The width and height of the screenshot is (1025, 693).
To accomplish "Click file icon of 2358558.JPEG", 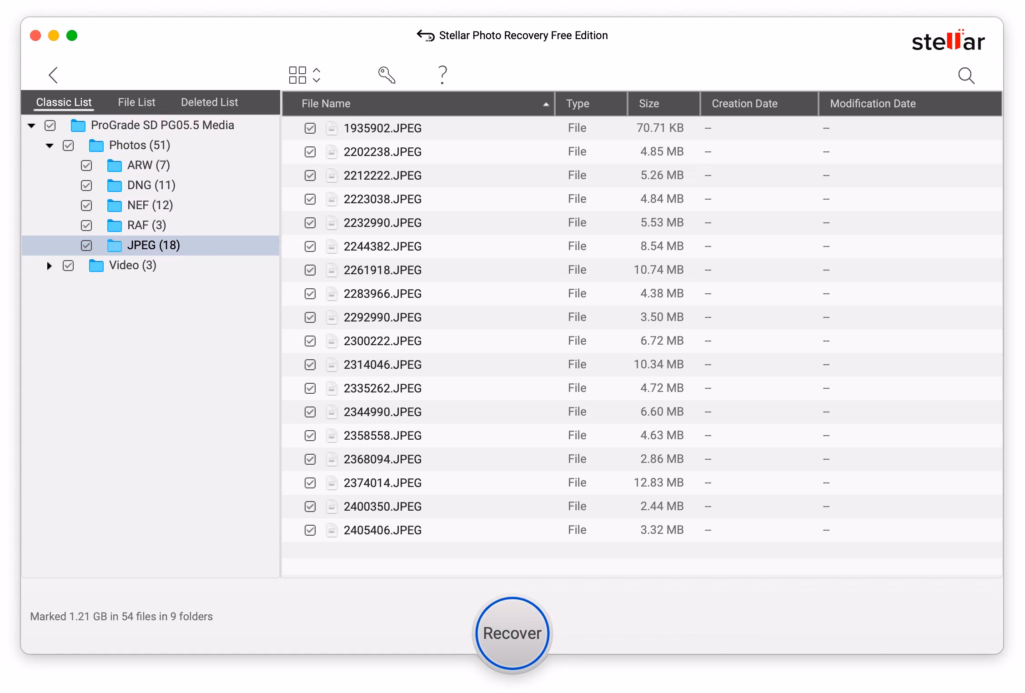I will [x=332, y=436].
